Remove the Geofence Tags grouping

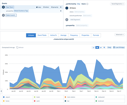click(x=61, y=11)
